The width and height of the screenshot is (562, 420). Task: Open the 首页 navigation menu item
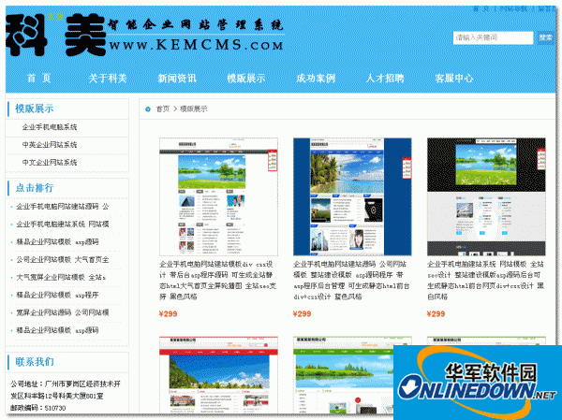coord(39,78)
